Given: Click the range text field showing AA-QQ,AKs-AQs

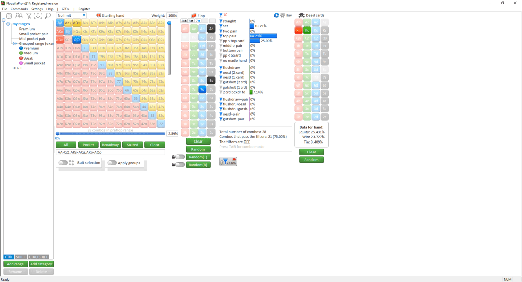Looking at the screenshot, I should [110, 152].
